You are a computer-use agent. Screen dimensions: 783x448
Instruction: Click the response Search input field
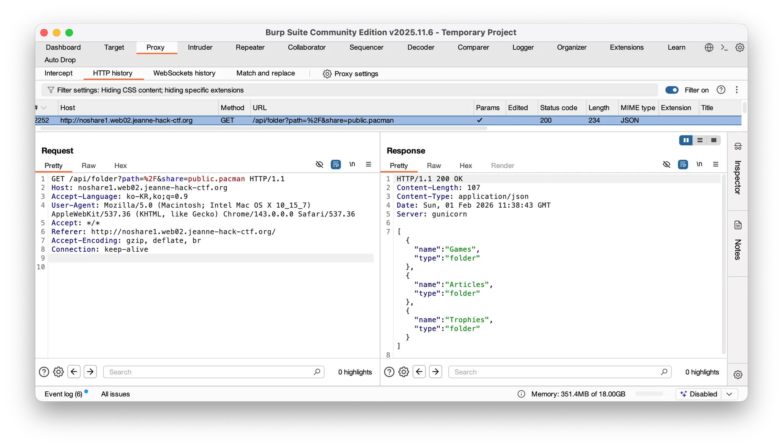pos(554,372)
